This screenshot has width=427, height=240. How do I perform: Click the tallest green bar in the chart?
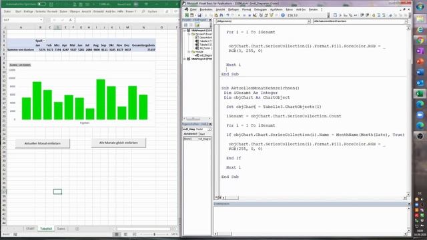pos(101,99)
